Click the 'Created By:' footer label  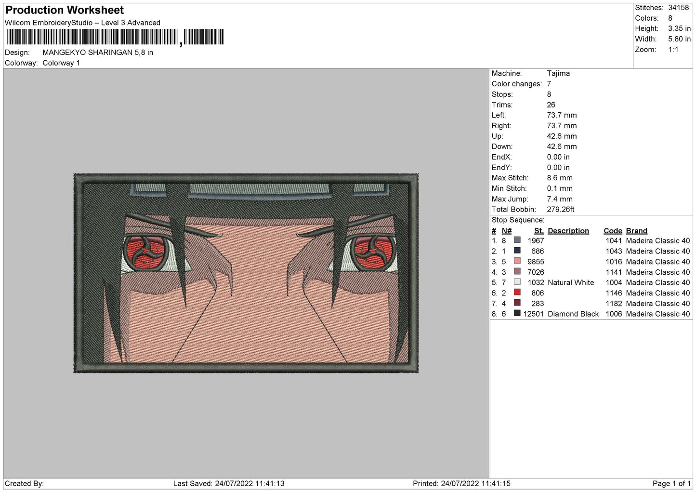(x=24, y=484)
